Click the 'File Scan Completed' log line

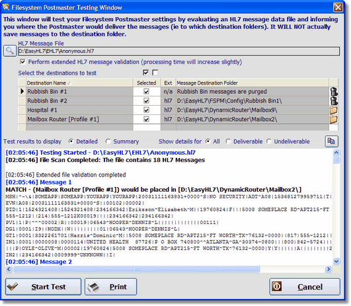[x=105, y=160]
